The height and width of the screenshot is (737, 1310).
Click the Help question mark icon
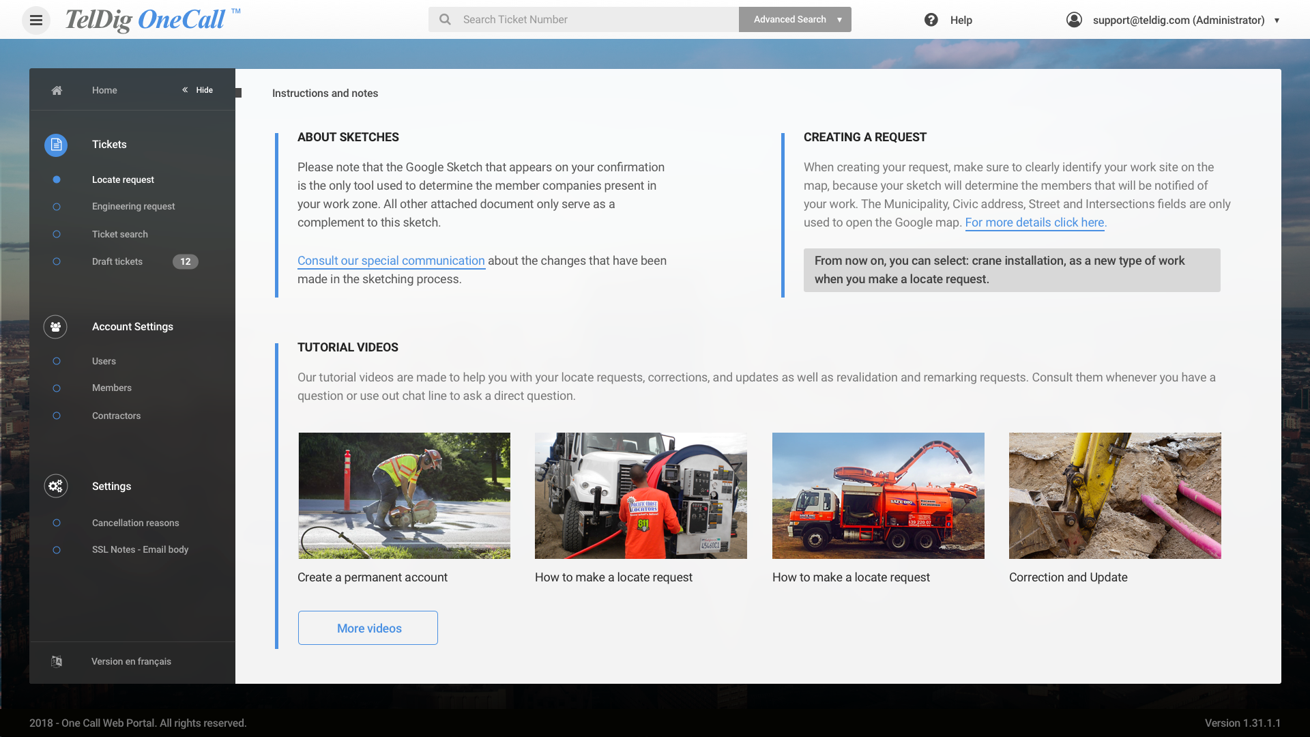pos(931,20)
